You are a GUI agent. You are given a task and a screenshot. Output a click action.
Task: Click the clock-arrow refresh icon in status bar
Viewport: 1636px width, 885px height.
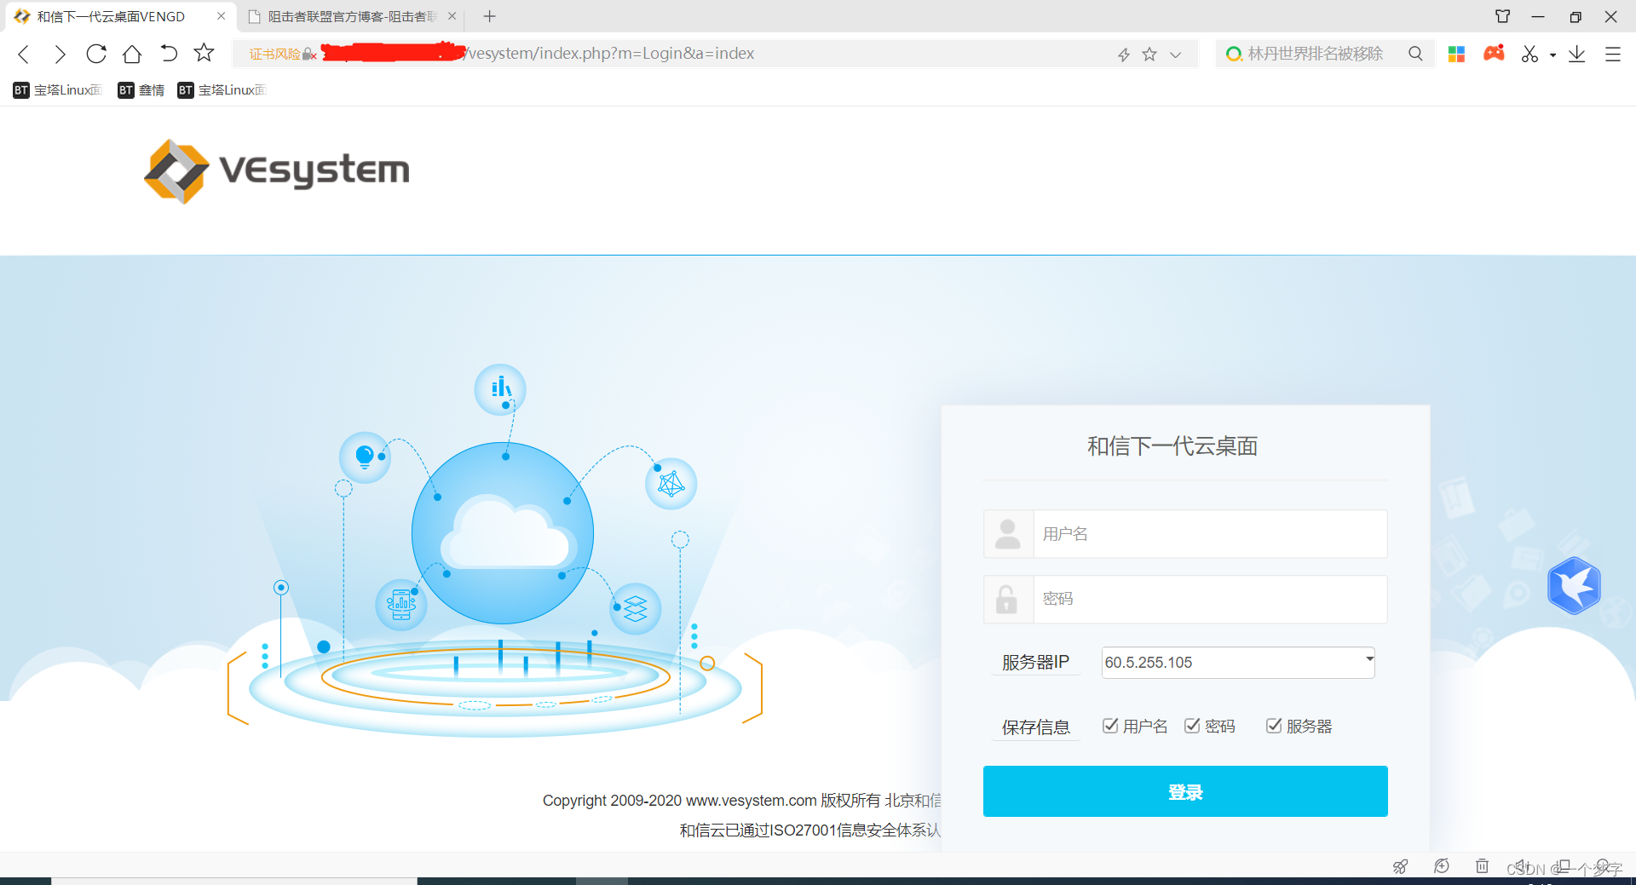click(1442, 866)
